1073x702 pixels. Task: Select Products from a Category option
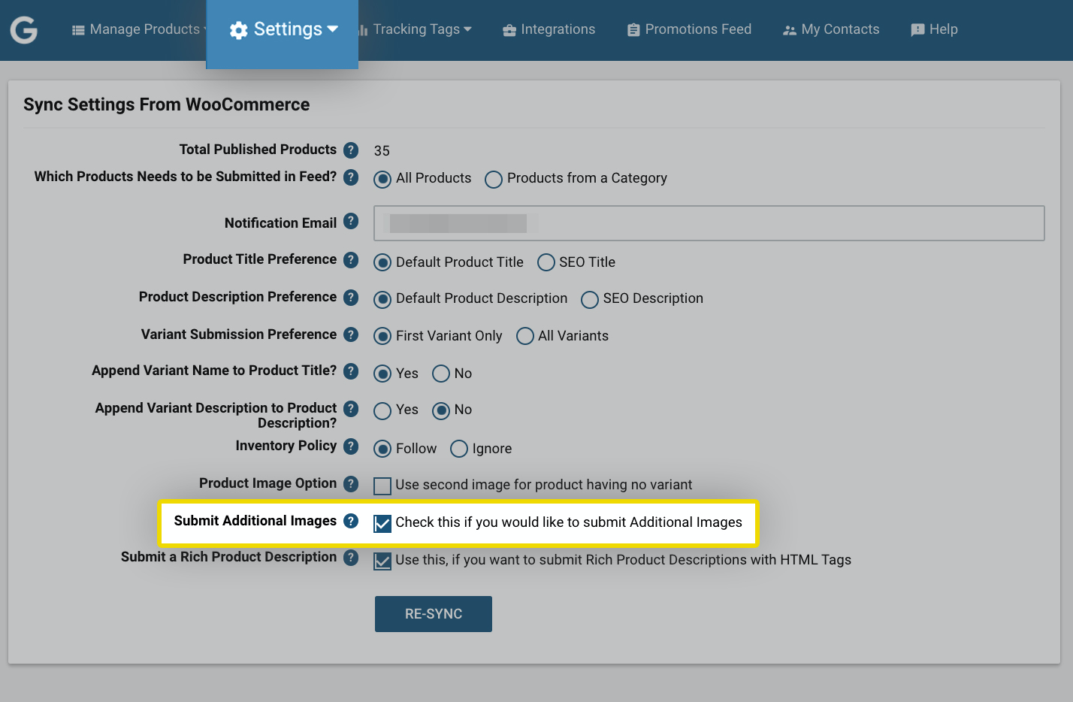click(x=494, y=180)
